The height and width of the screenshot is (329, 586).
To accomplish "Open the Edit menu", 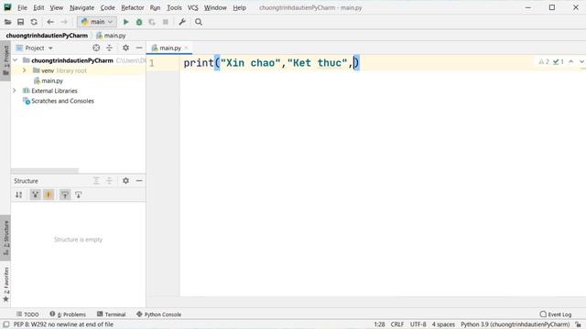I will (x=38, y=7).
